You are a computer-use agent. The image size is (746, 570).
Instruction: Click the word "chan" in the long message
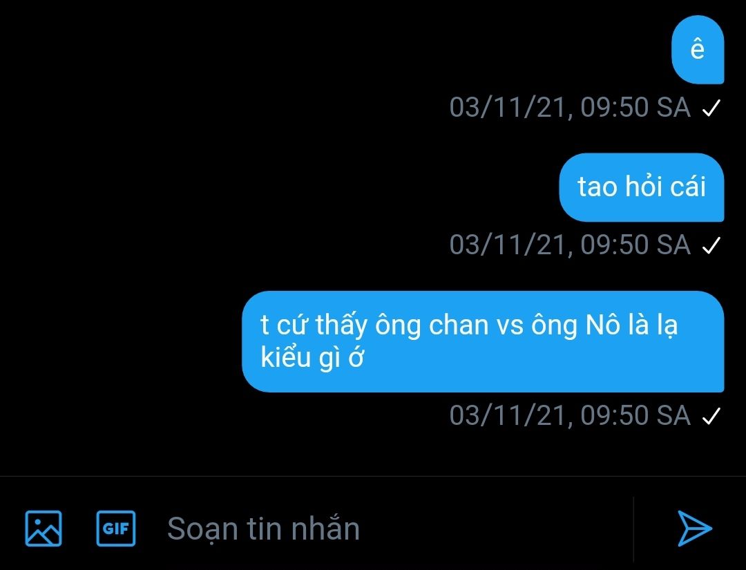click(x=459, y=326)
